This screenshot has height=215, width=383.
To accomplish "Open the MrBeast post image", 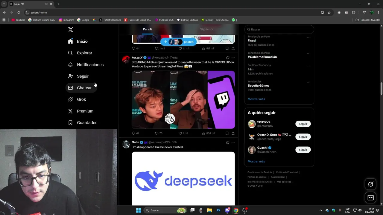I will [183, 100].
